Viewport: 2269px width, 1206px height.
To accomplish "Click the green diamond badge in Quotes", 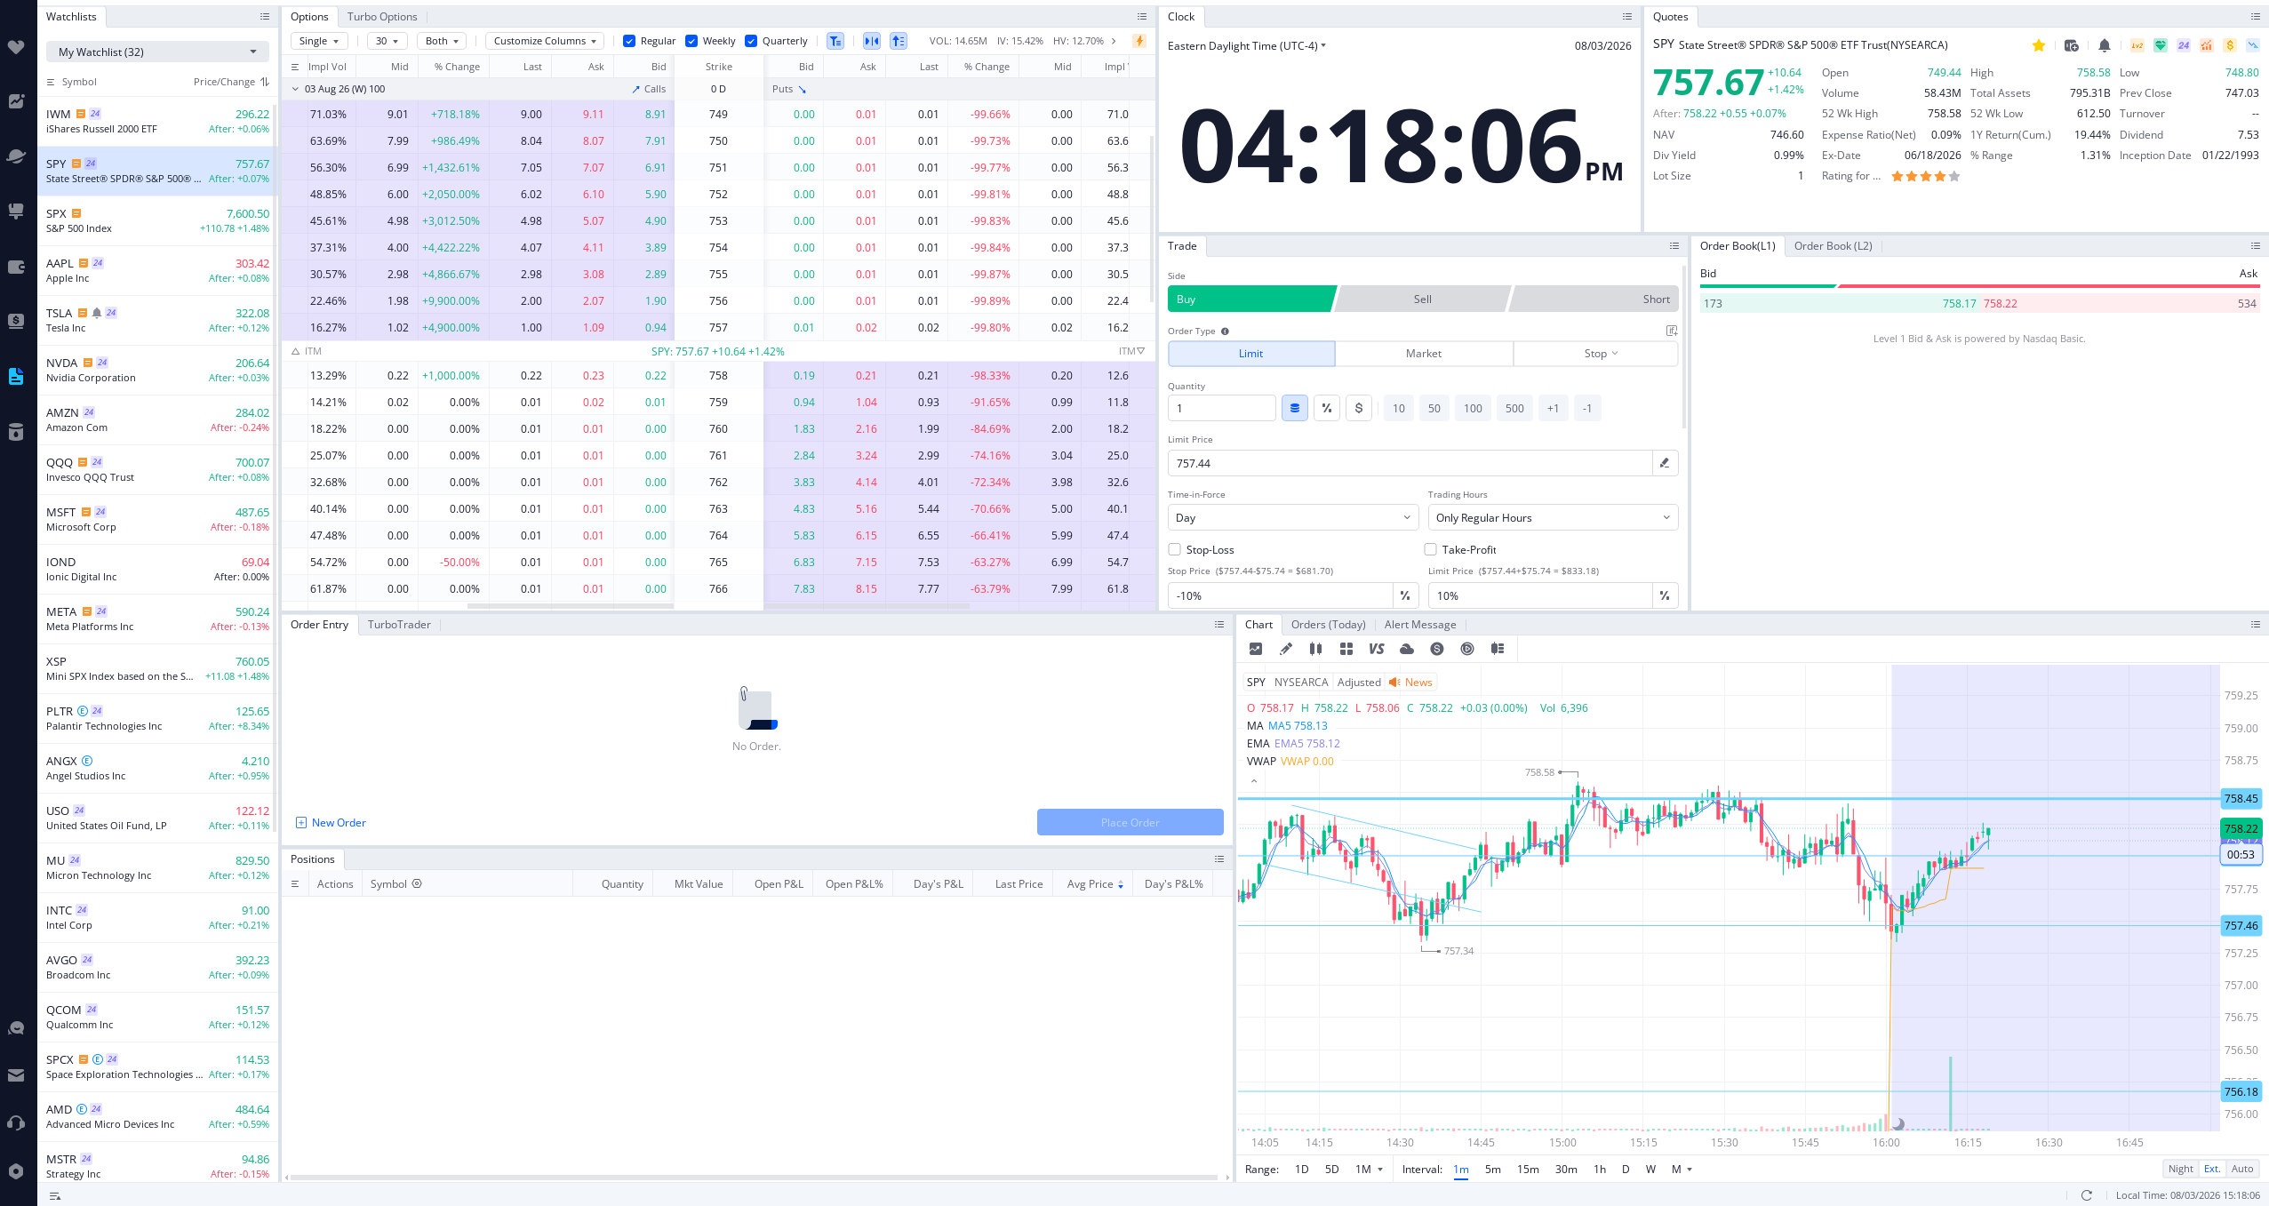I will click(2161, 45).
